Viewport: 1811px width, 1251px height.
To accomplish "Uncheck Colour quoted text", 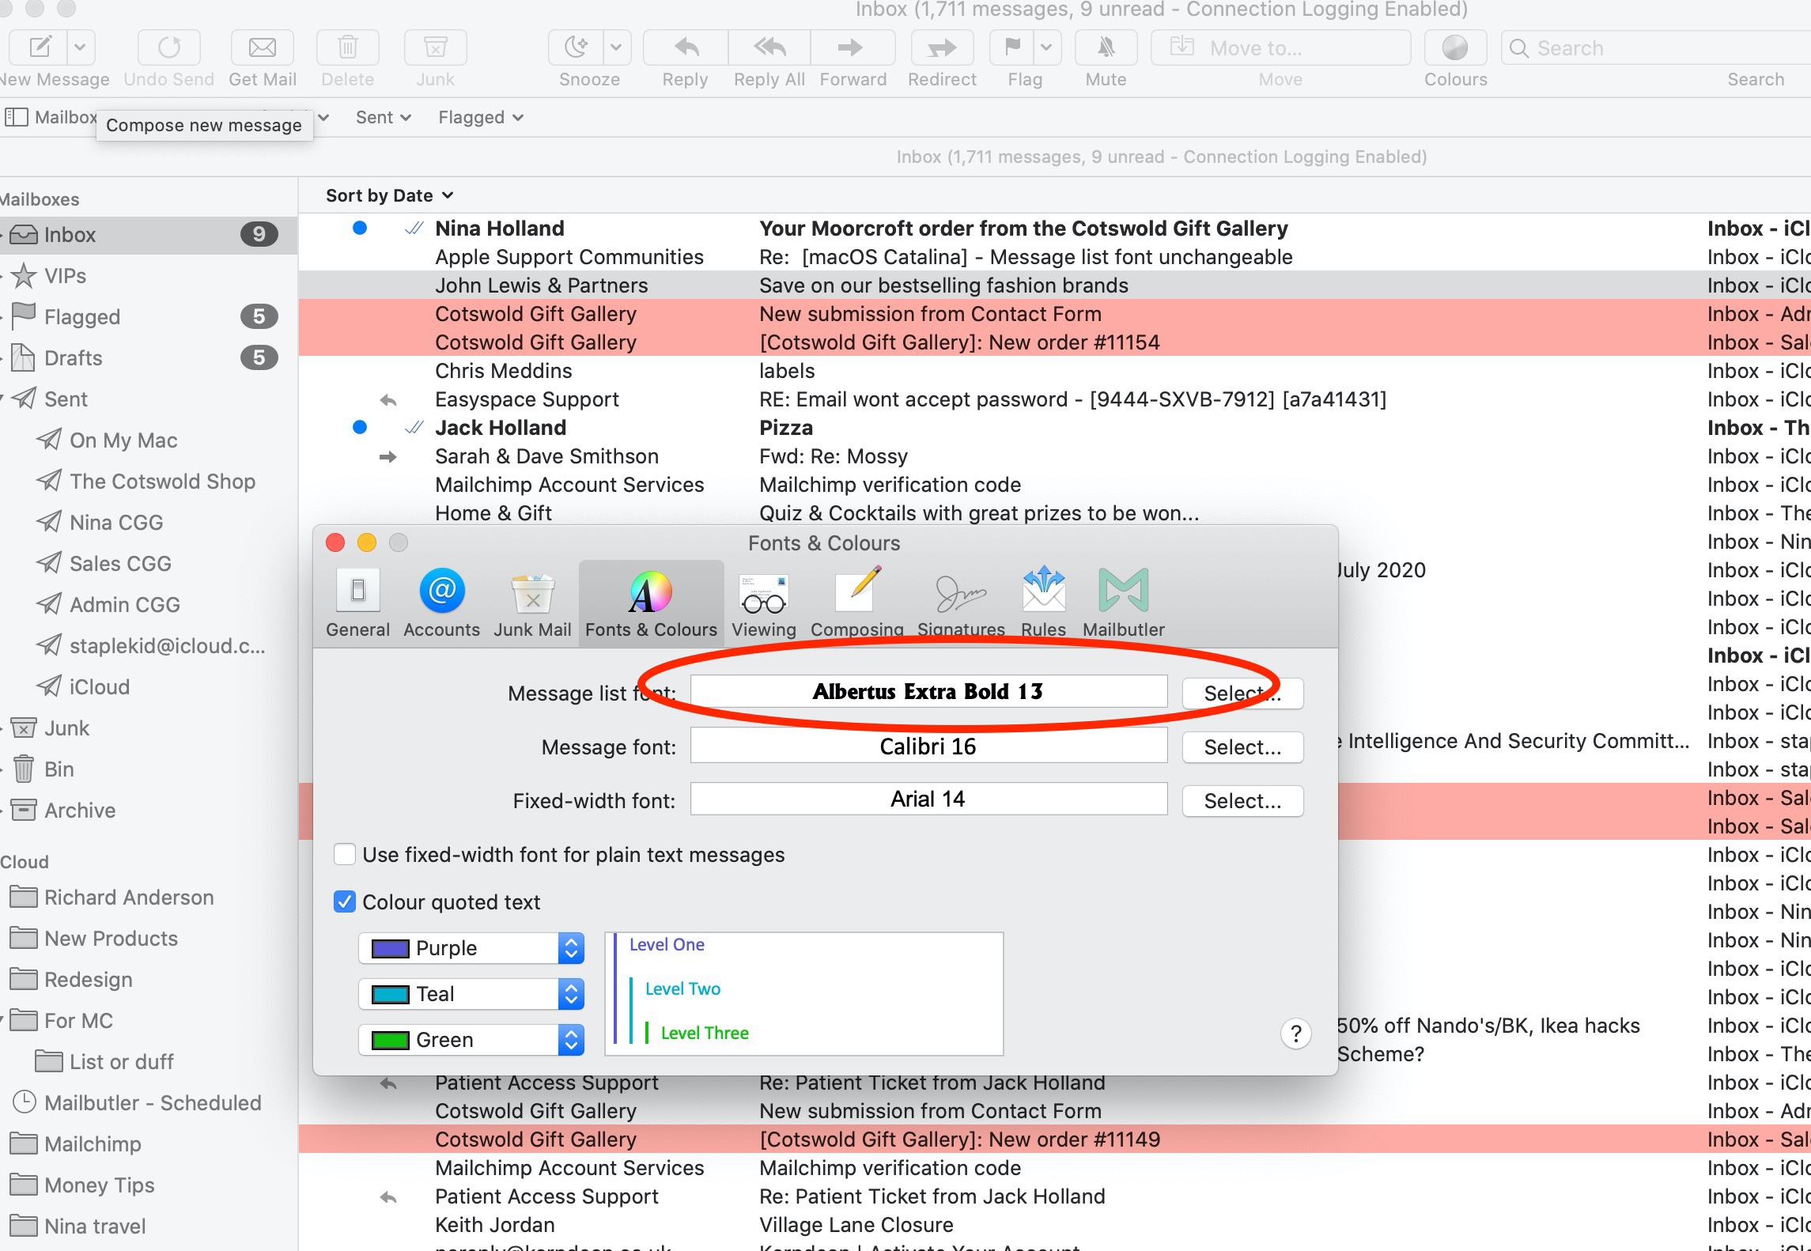I will pyautogui.click(x=345, y=902).
